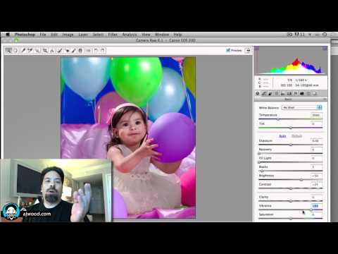Open the View menu

[x=146, y=35]
